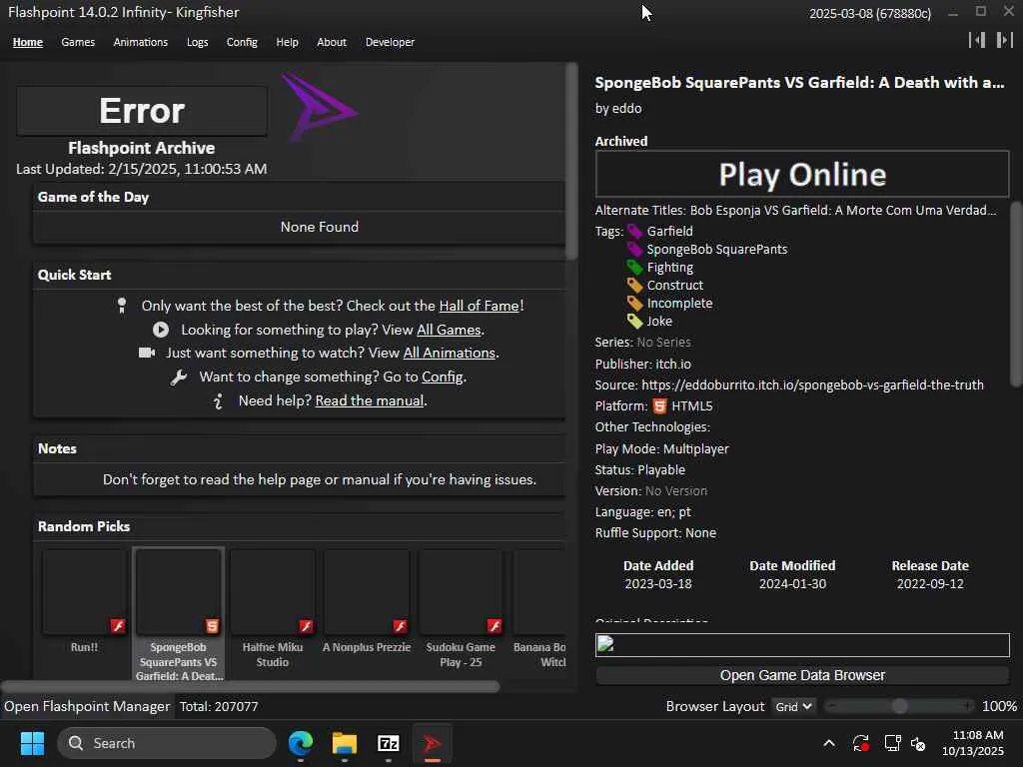The image size is (1023, 767).
Task: Click the info icon beside Read the manual
Action: click(x=219, y=401)
